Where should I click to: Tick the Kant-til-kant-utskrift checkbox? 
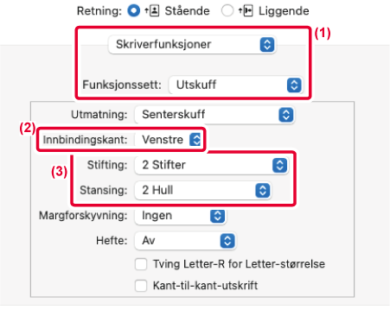(141, 286)
